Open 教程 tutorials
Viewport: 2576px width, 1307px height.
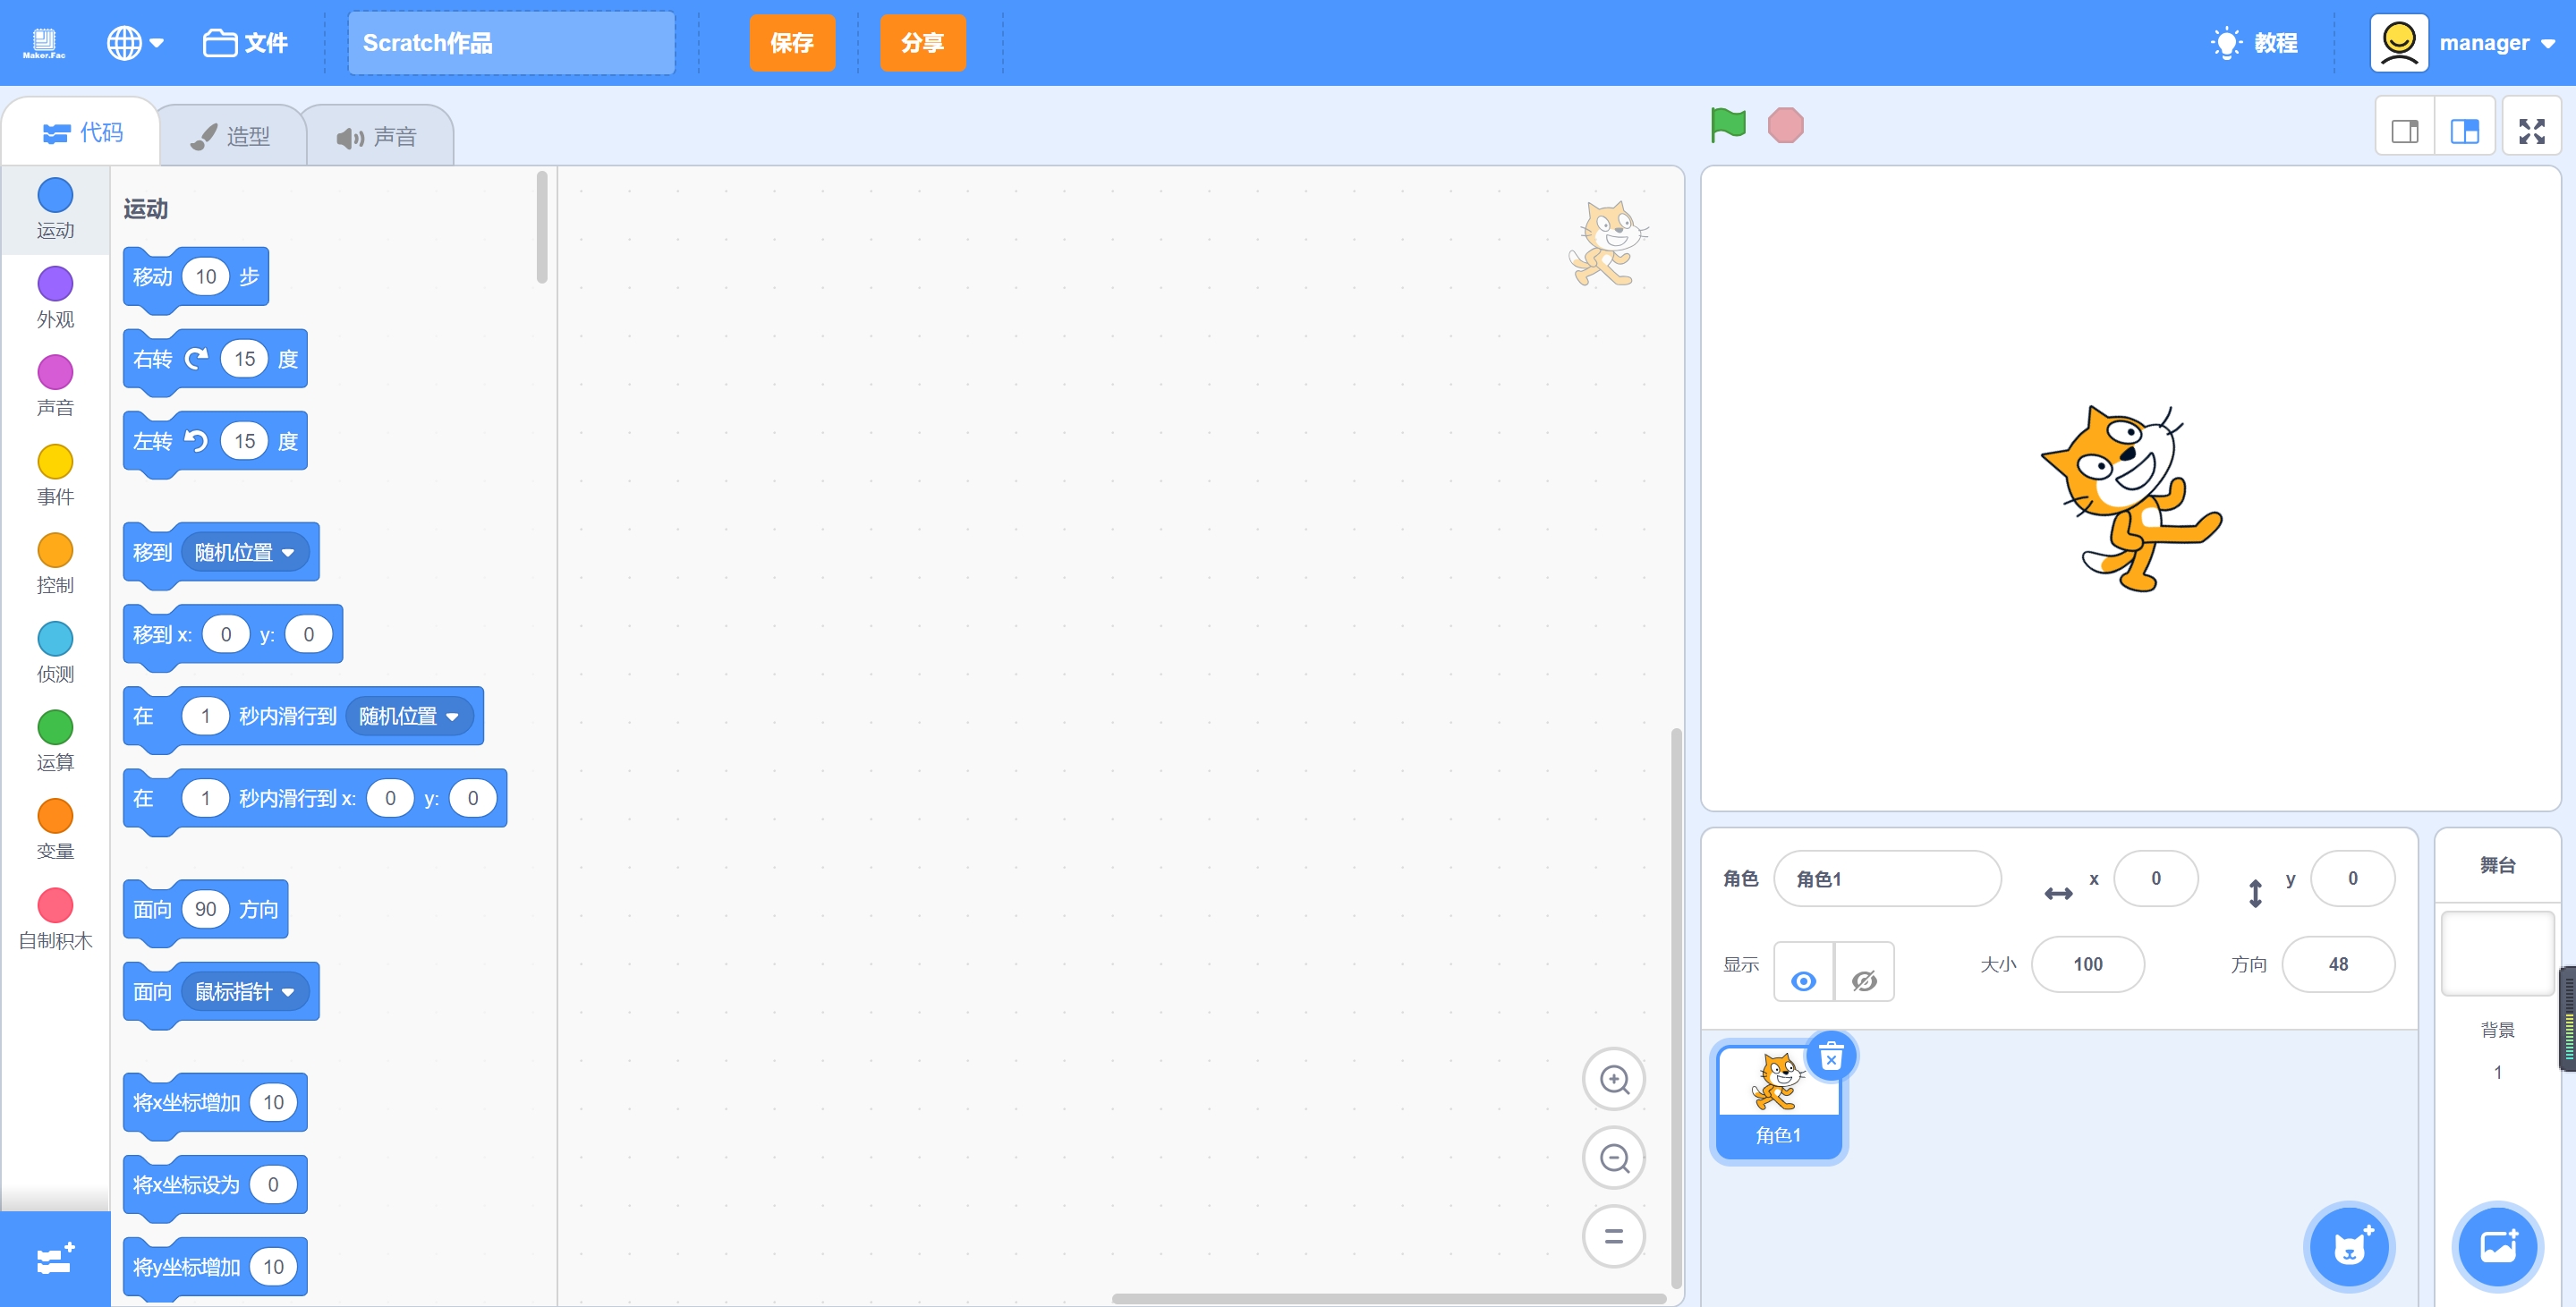tap(2256, 43)
